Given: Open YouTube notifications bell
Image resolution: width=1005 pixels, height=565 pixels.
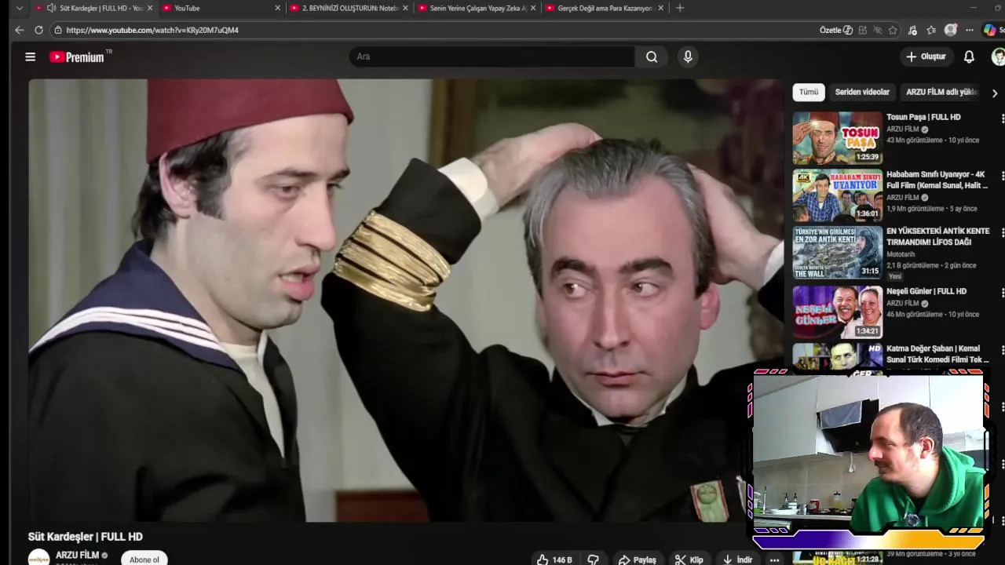Looking at the screenshot, I should (x=969, y=56).
